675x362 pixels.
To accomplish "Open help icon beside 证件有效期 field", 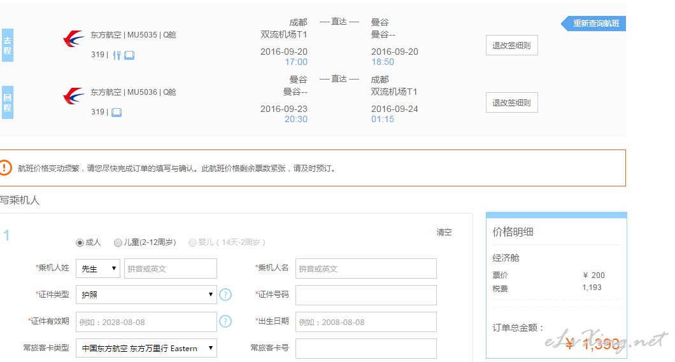I will coord(225,321).
